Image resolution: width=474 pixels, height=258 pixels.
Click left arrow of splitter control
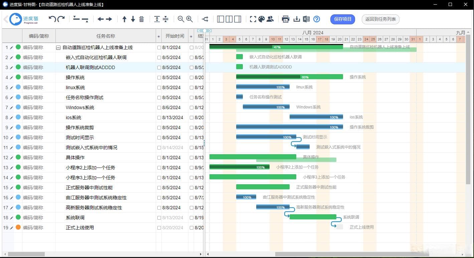click(x=199, y=31)
